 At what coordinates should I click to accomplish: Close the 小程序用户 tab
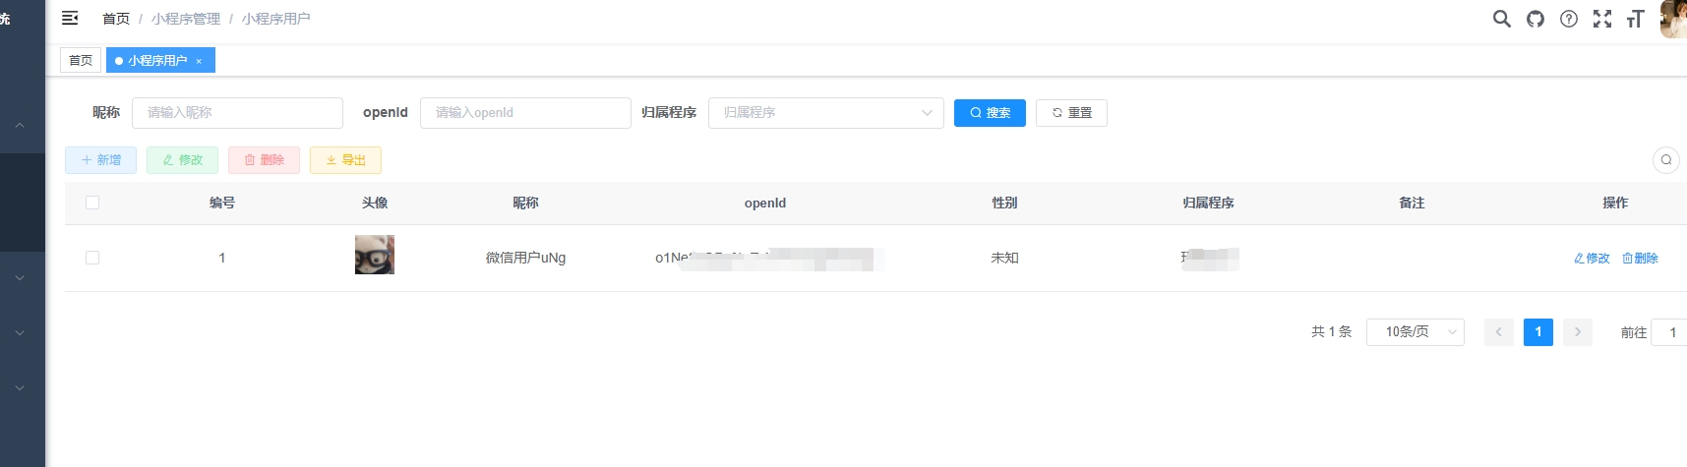click(199, 61)
